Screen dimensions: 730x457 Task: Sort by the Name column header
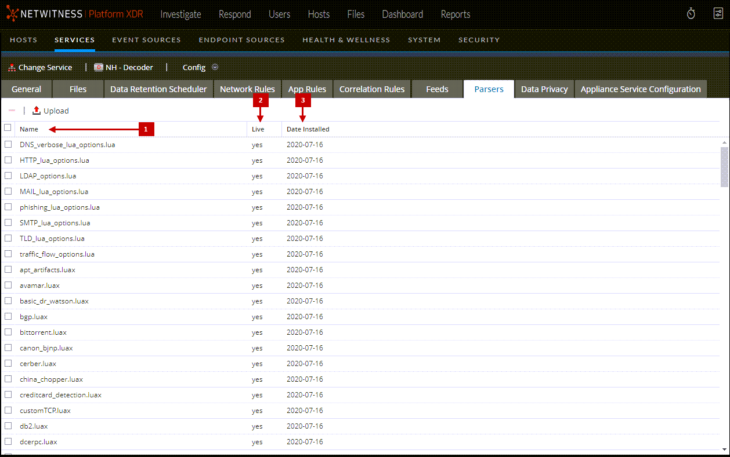(29, 129)
